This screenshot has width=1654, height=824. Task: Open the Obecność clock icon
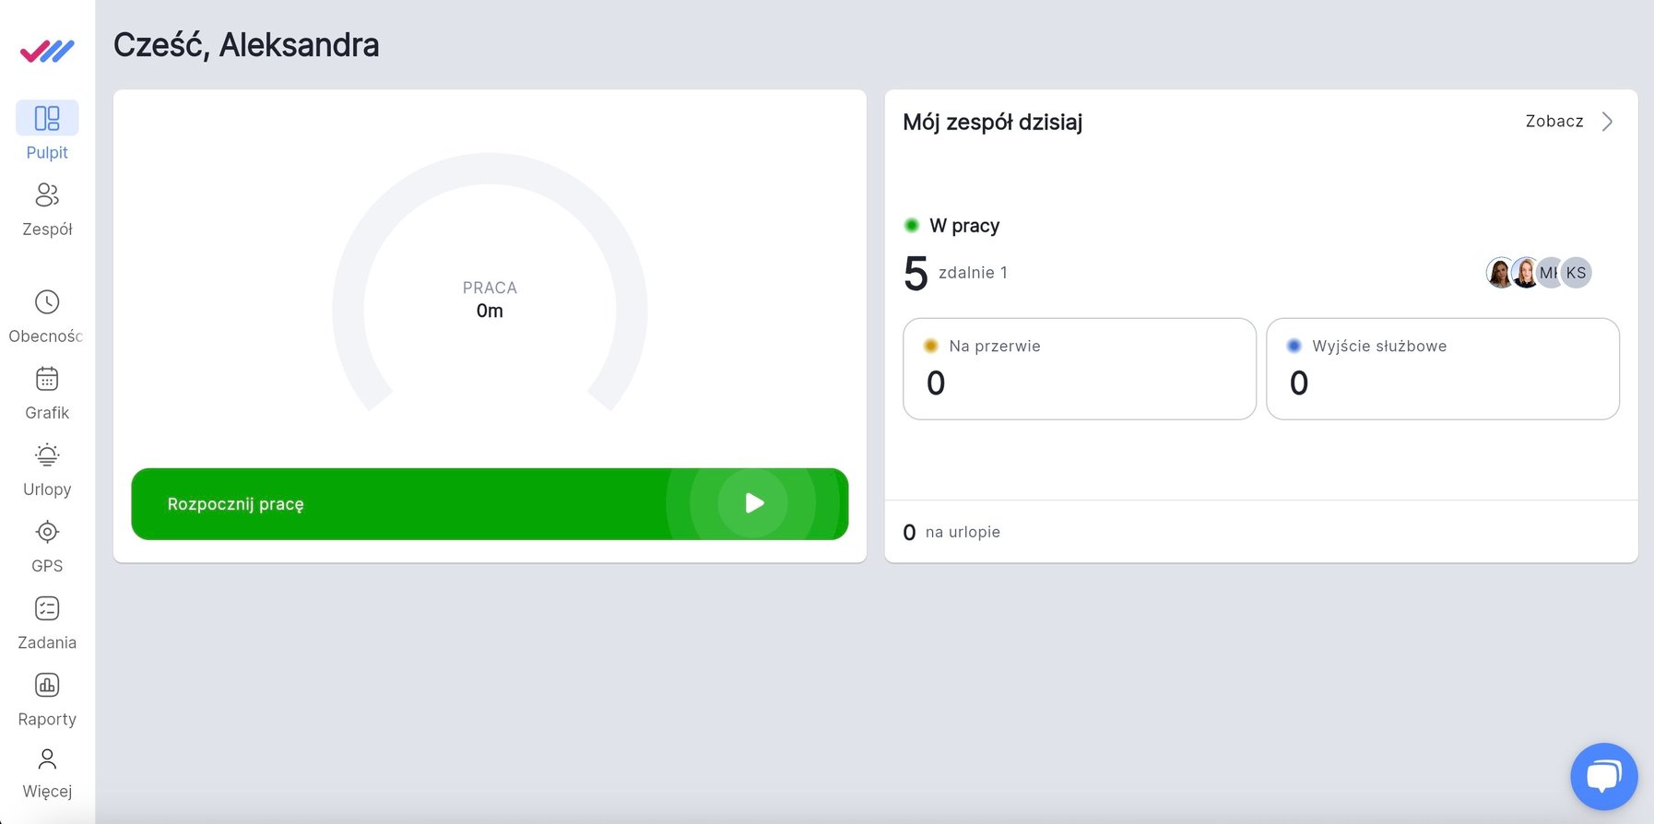tap(47, 302)
